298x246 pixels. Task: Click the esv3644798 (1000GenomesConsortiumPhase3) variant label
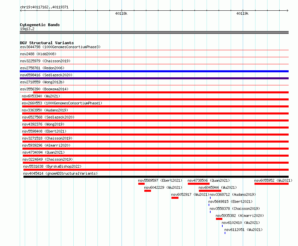(60, 47)
